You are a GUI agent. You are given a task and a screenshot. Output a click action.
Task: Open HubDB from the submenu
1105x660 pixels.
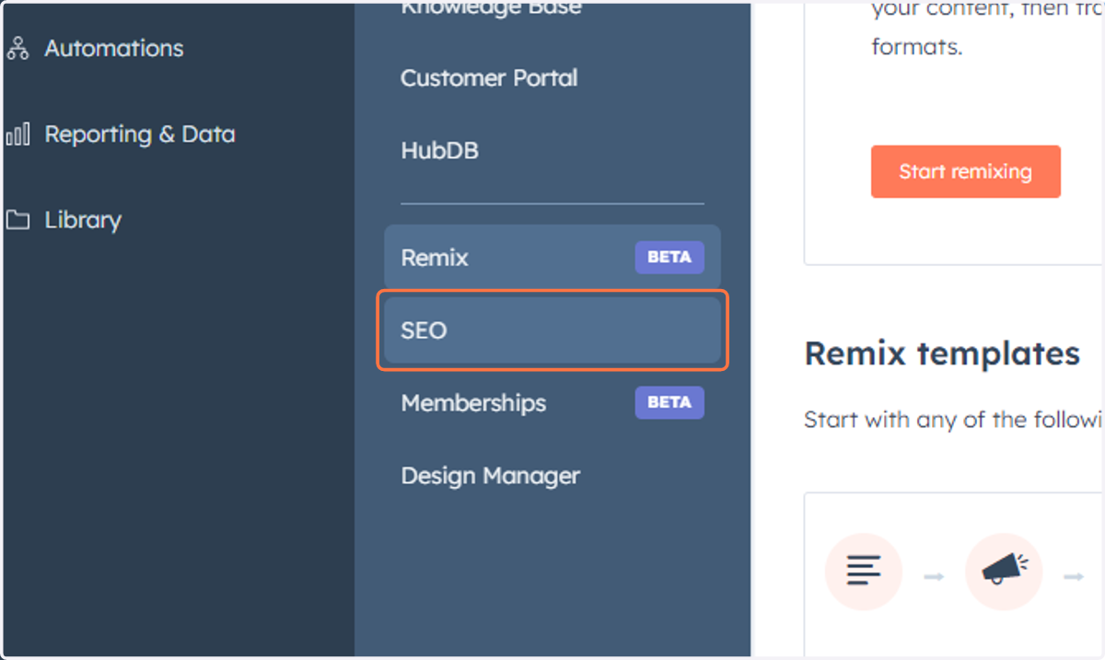click(439, 150)
